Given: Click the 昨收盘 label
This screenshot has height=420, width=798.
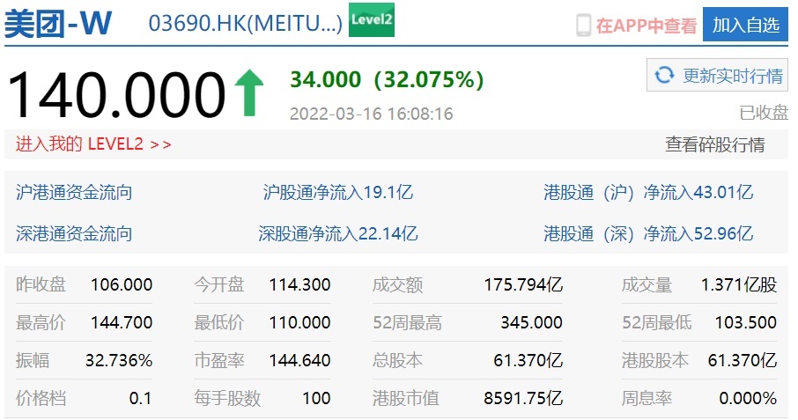Looking at the screenshot, I should point(41,284).
